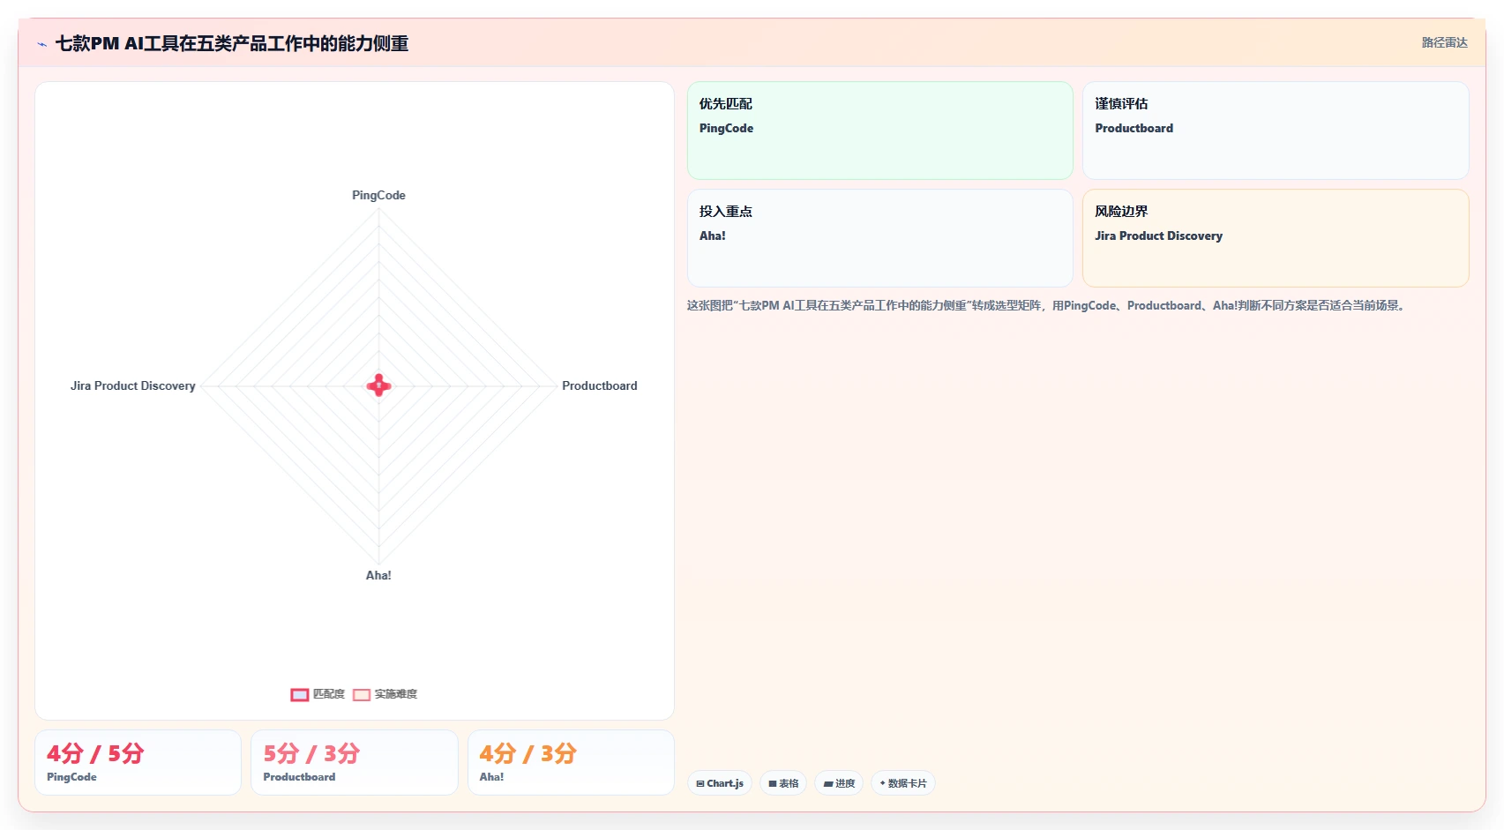The image size is (1504, 830).
Task: Click the Aha! axis label on radar
Action: 378,575
